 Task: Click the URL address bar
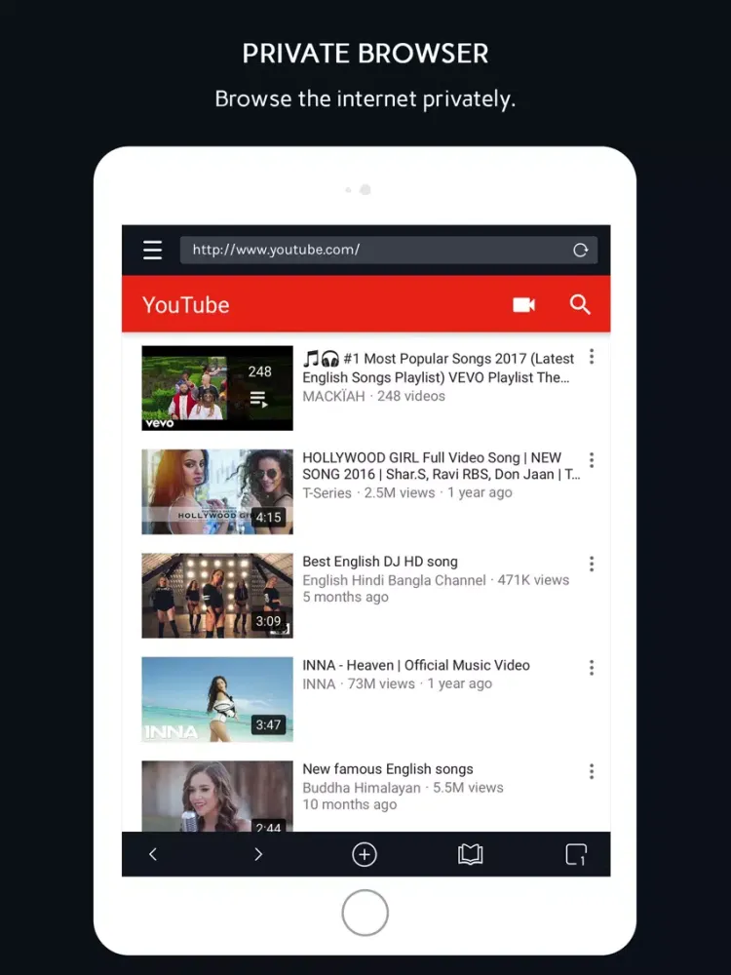[x=389, y=250]
